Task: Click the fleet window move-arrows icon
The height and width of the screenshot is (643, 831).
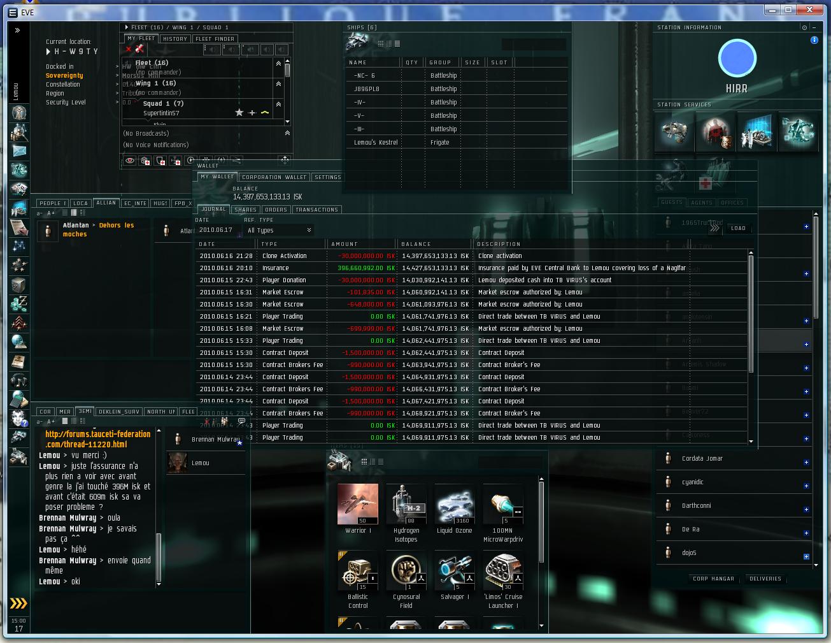Action: pos(285,160)
